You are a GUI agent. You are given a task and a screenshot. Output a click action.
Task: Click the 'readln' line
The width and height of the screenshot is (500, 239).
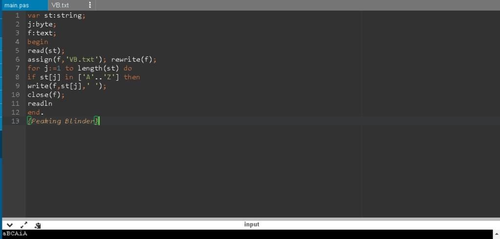point(40,104)
